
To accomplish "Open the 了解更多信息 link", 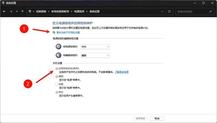I will 122,72.
